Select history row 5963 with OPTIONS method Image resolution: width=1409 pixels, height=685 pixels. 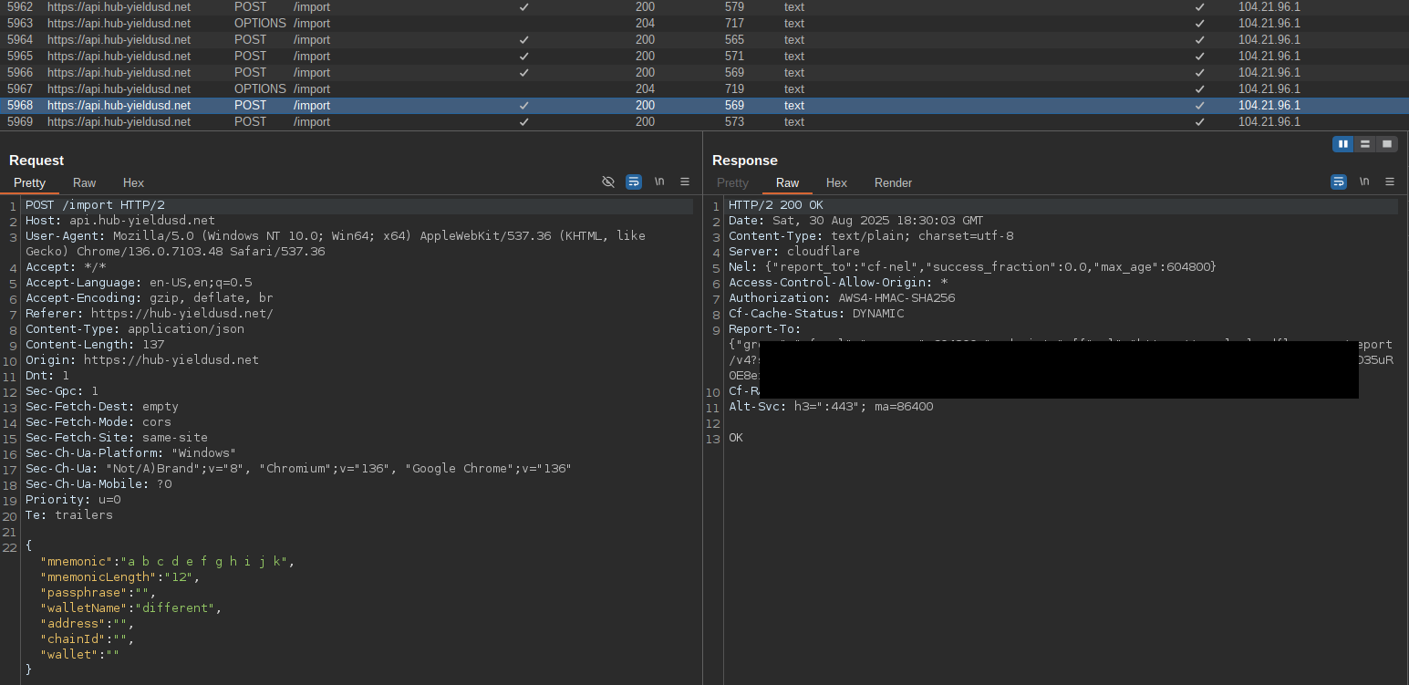pyautogui.click(x=365, y=23)
